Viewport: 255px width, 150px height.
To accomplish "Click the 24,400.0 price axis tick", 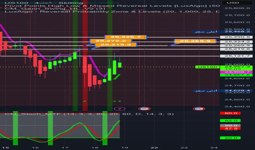I will point(237,107).
